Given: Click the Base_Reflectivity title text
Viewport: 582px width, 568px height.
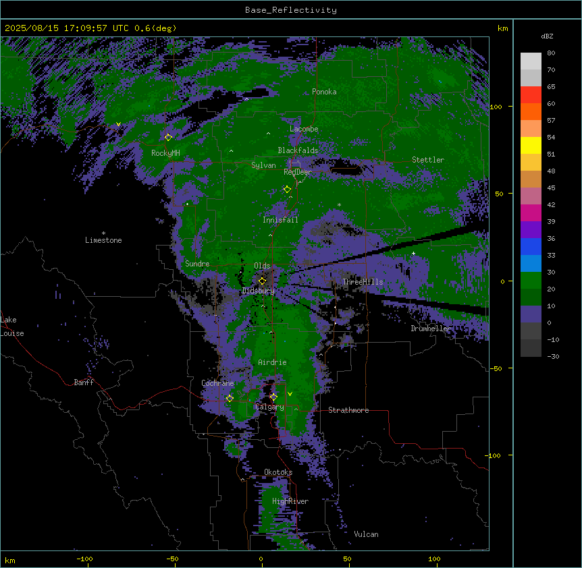Looking at the screenshot, I should click(x=291, y=10).
